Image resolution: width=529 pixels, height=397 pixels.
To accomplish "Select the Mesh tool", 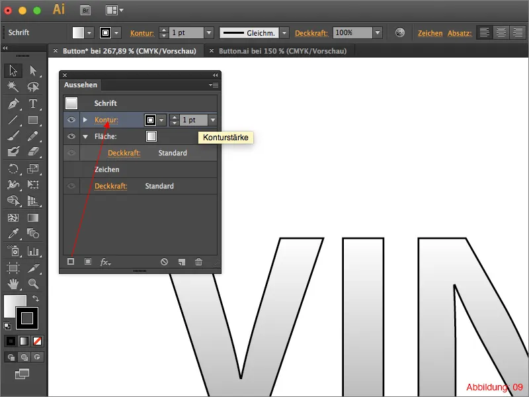I will tap(13, 218).
